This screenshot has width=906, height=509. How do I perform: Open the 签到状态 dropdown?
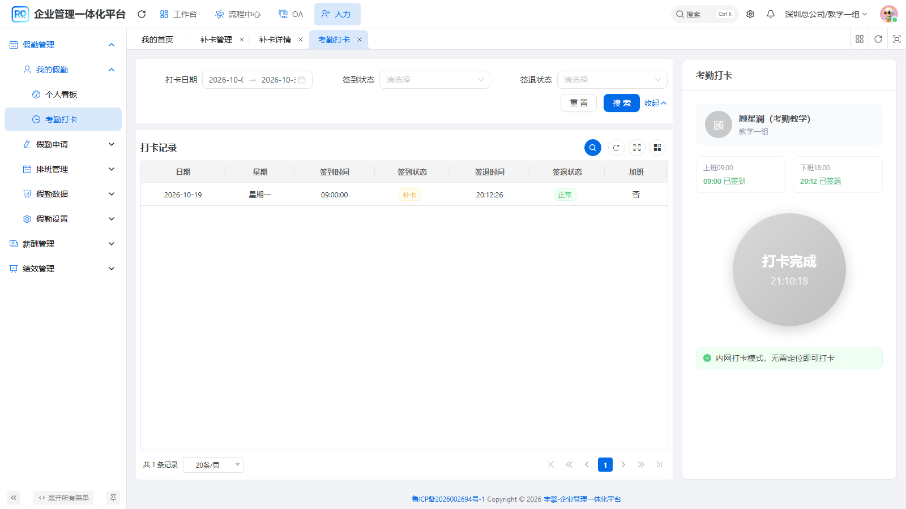(435, 80)
